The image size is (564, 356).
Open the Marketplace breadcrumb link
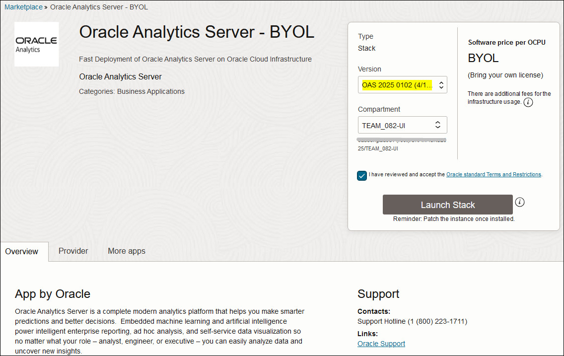point(23,7)
